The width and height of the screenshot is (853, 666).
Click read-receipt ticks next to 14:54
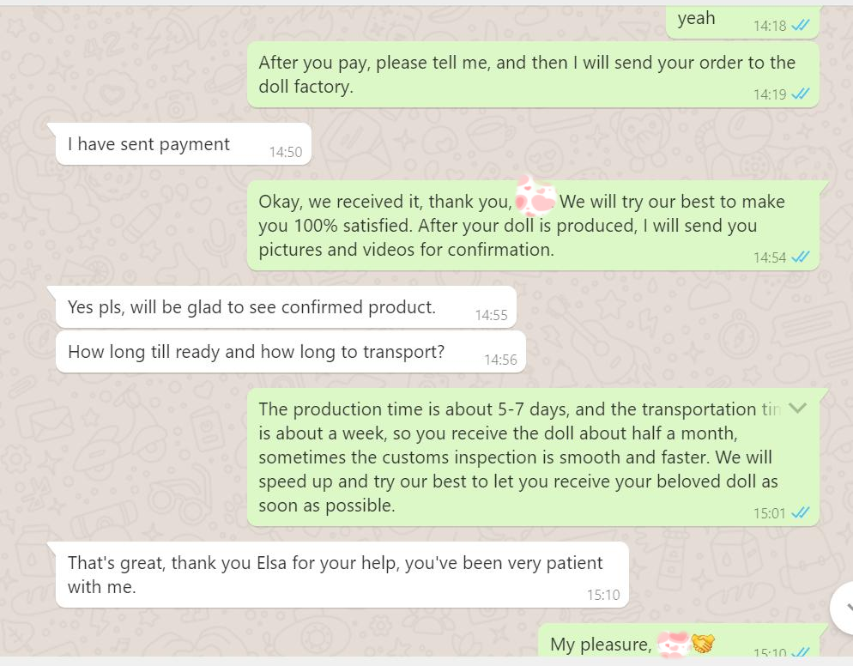click(x=801, y=257)
